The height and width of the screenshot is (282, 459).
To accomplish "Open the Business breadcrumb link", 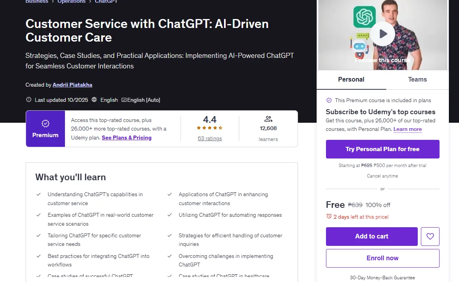I will click(37, 2).
